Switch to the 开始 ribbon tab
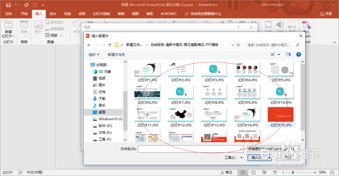Image resolution: width=339 pixels, height=176 pixels. (x=24, y=14)
